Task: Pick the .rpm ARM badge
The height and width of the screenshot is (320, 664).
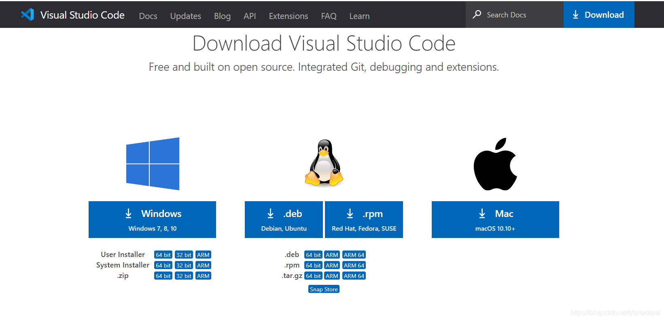Action: (332, 265)
